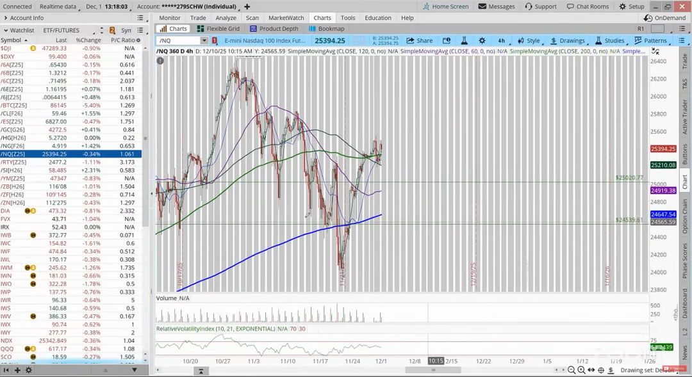Click the chart warning exclamation icon
Image resolution: width=692 pixels, height=377 pixels.
tap(160, 61)
